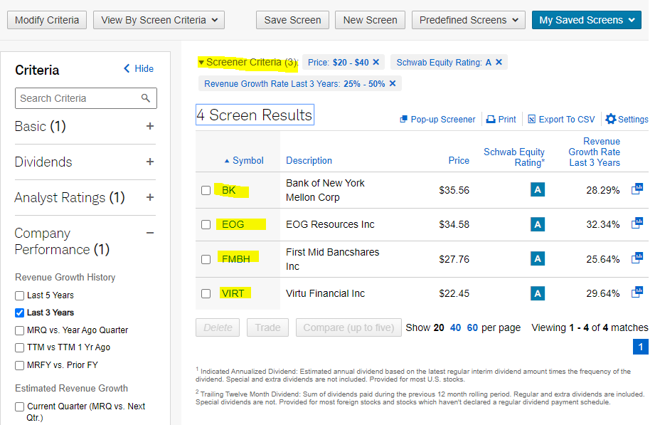Sort by Revenue Growth Rate Last 3 Years
Viewport: 660px width, 425px height.
pos(595,152)
